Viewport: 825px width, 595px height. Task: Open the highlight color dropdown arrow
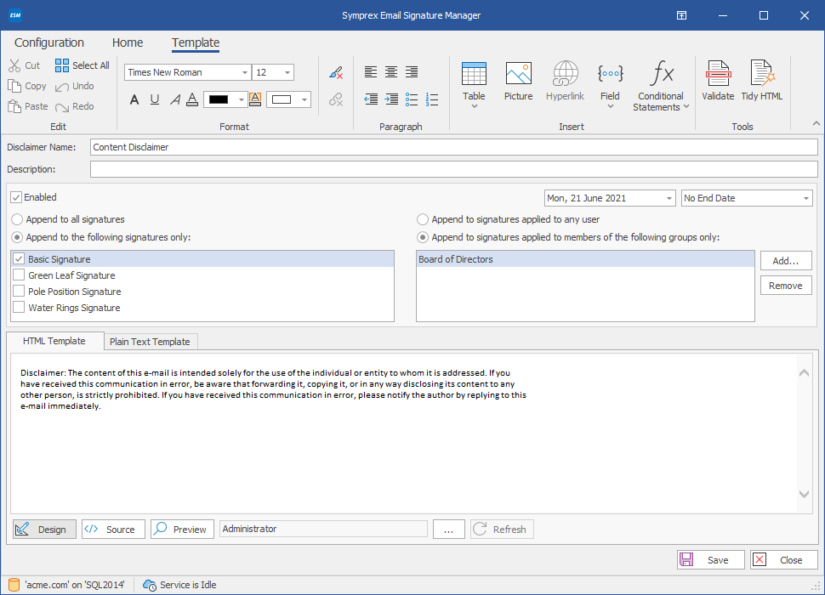click(304, 99)
